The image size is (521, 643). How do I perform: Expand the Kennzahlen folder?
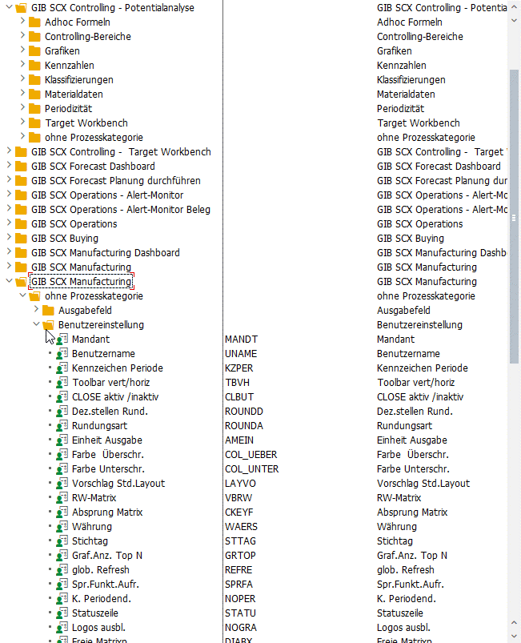point(22,66)
